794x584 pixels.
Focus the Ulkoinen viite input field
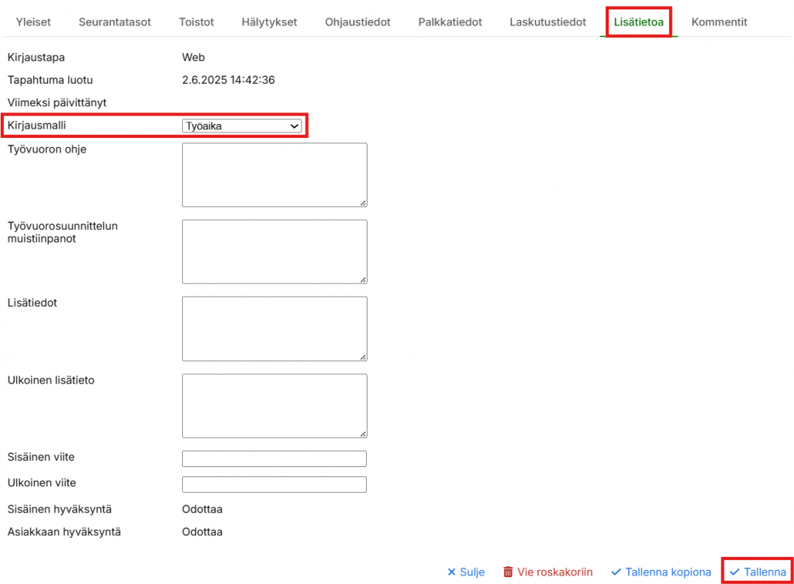(274, 485)
